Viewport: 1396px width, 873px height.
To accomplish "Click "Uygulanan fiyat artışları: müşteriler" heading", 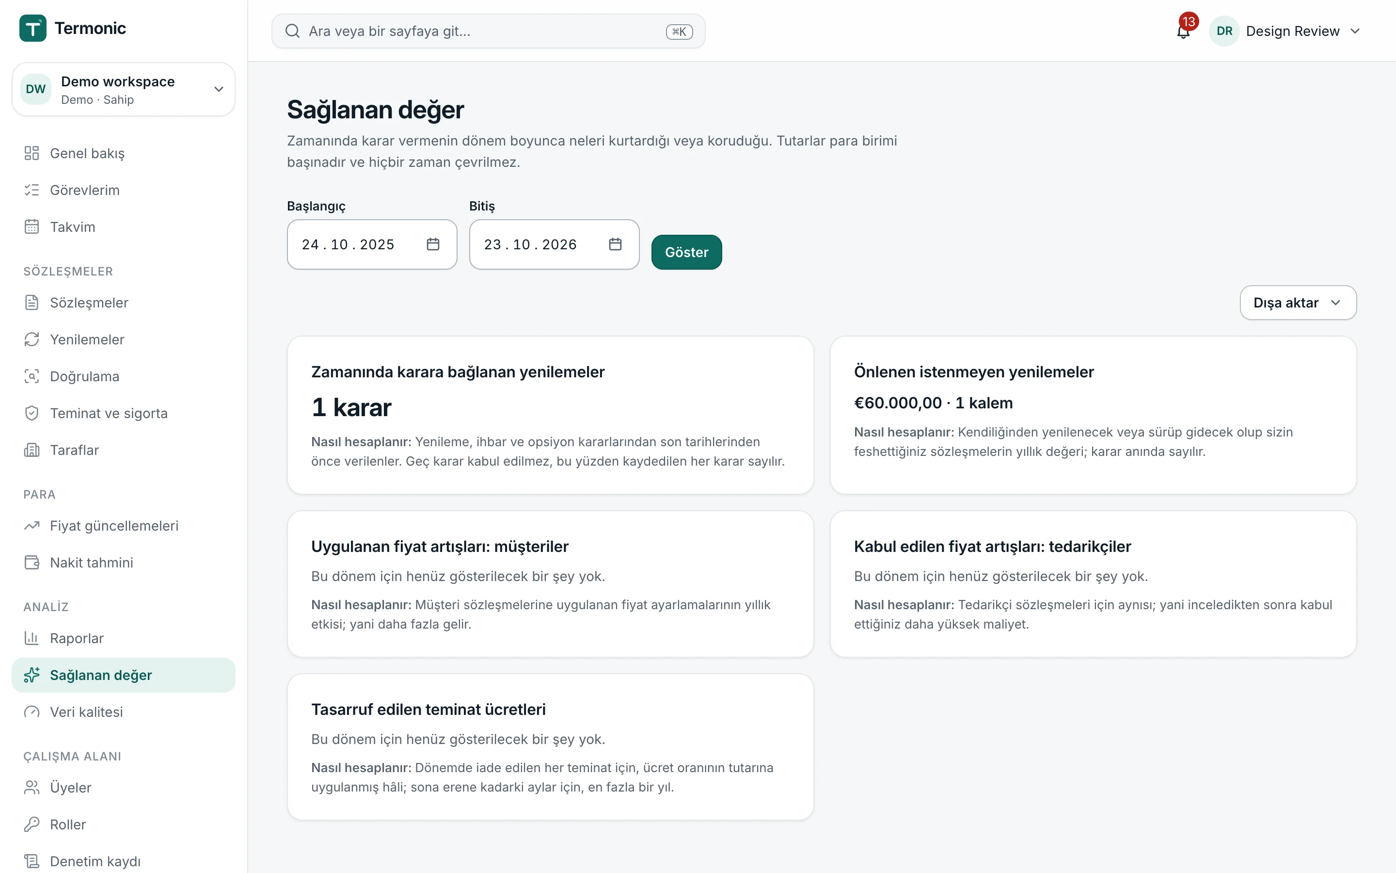I will pos(440,547).
